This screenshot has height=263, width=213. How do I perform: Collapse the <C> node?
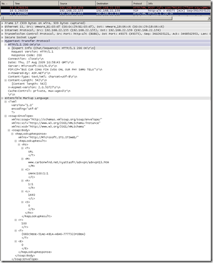tap(22, 170)
